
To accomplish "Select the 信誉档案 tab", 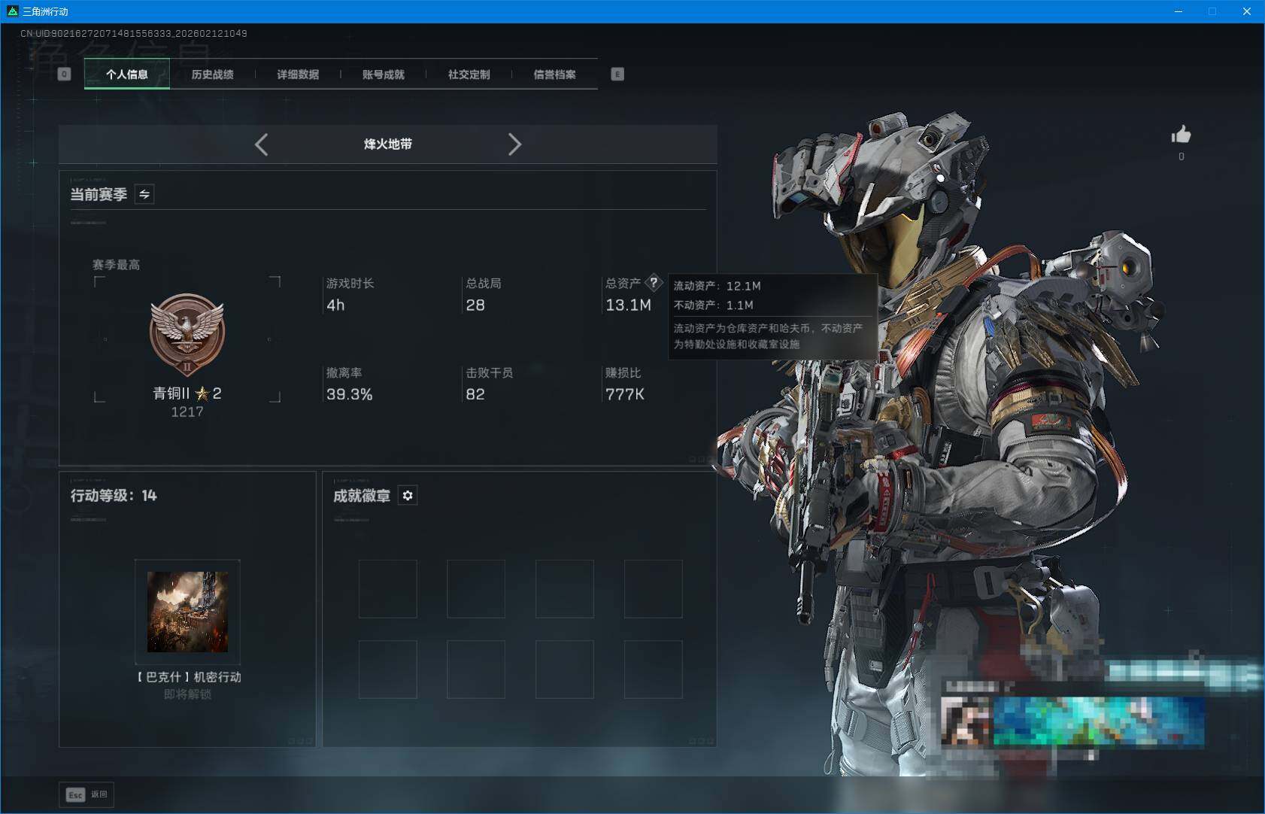I will (x=554, y=74).
